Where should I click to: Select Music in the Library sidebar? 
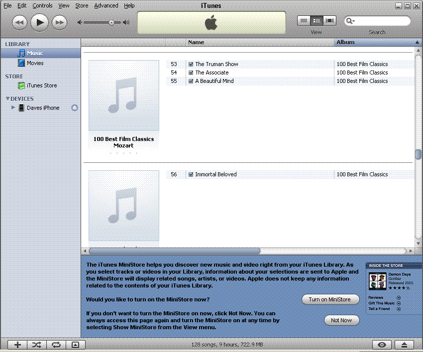pos(41,53)
